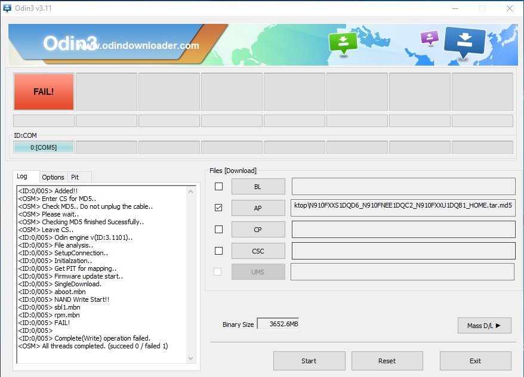Click the Exit button
524x377 pixels.
pyautogui.click(x=475, y=361)
